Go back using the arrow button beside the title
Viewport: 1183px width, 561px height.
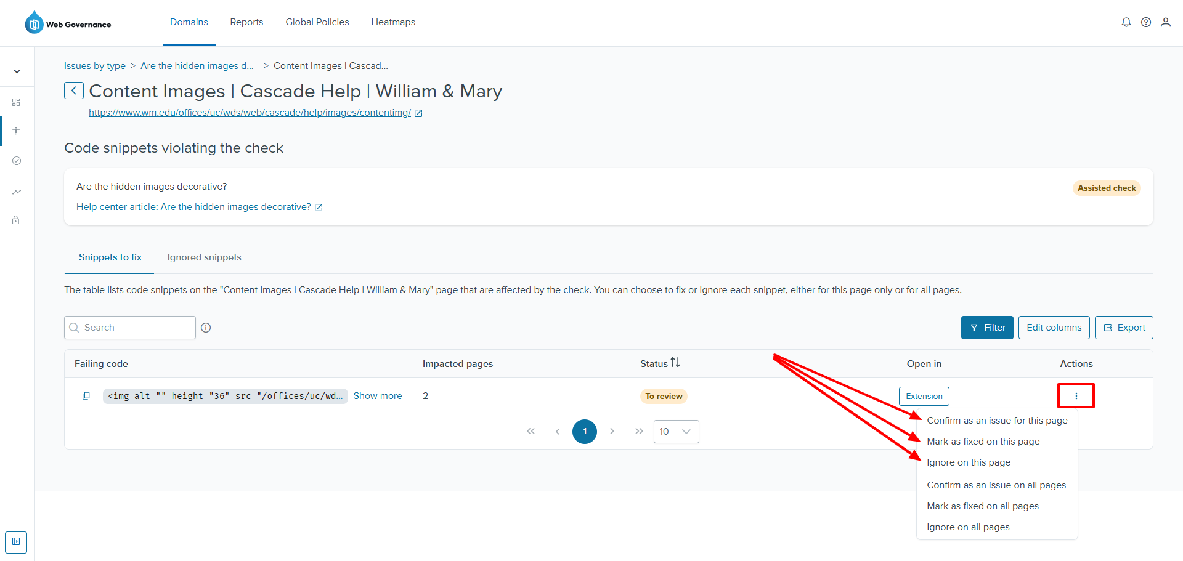click(x=74, y=91)
